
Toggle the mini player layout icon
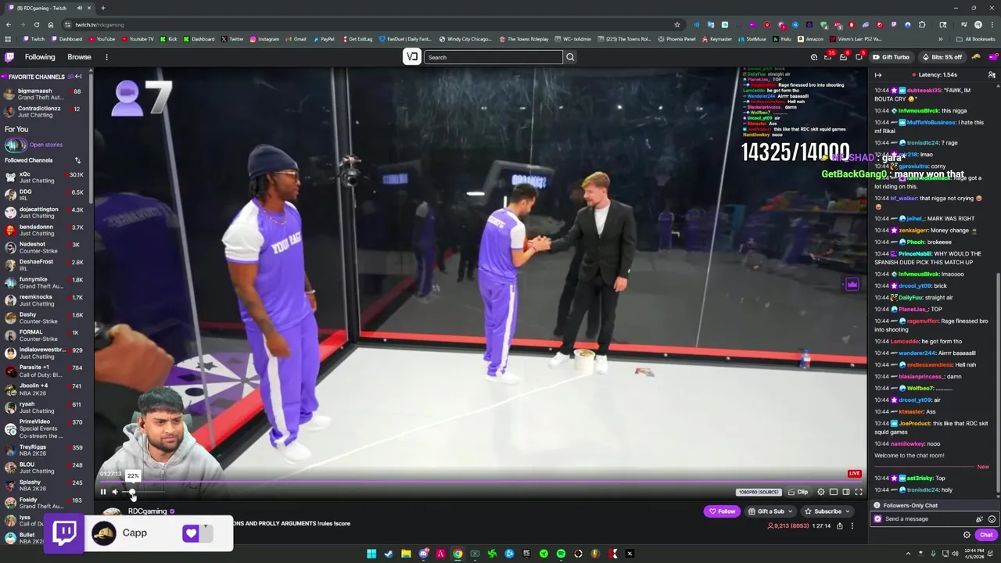point(834,492)
